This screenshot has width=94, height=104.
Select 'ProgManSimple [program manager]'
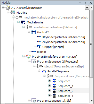54,57
